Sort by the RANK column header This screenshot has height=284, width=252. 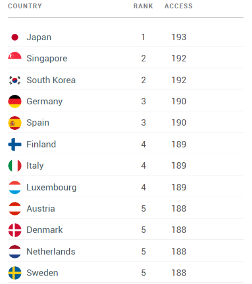(x=143, y=6)
